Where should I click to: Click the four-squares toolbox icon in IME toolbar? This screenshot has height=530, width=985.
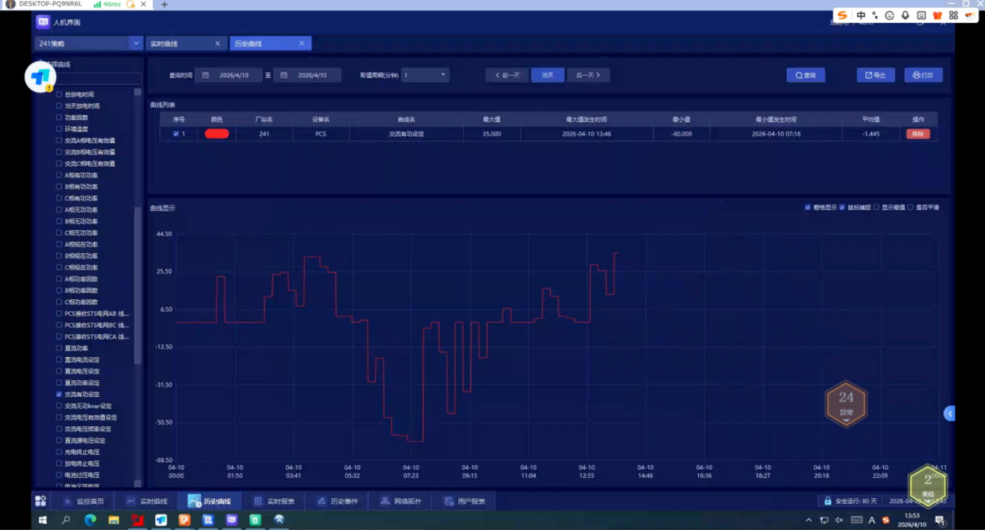click(953, 15)
